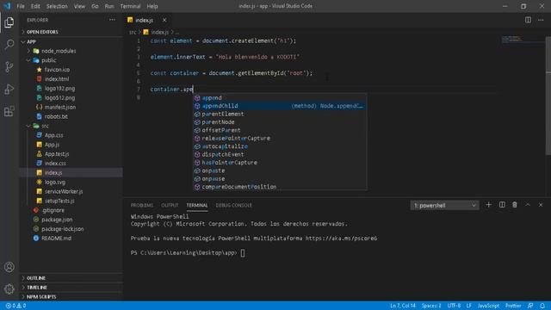The image size is (551, 310).
Task: Split the terminal panel
Action: point(502,205)
